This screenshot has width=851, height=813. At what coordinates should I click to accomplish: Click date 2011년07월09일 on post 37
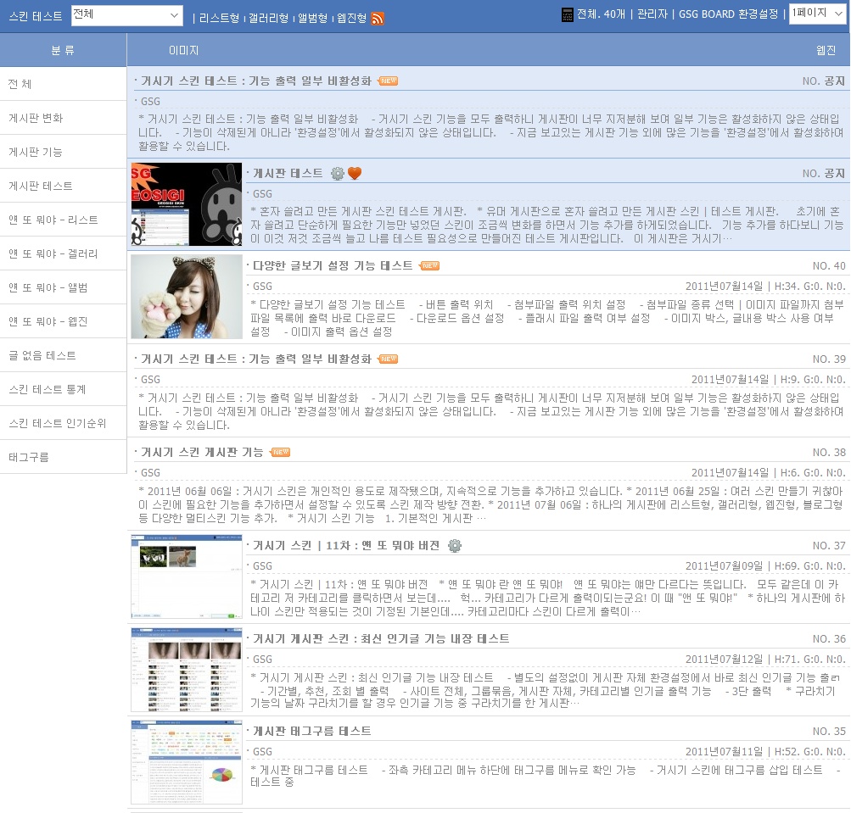724,566
